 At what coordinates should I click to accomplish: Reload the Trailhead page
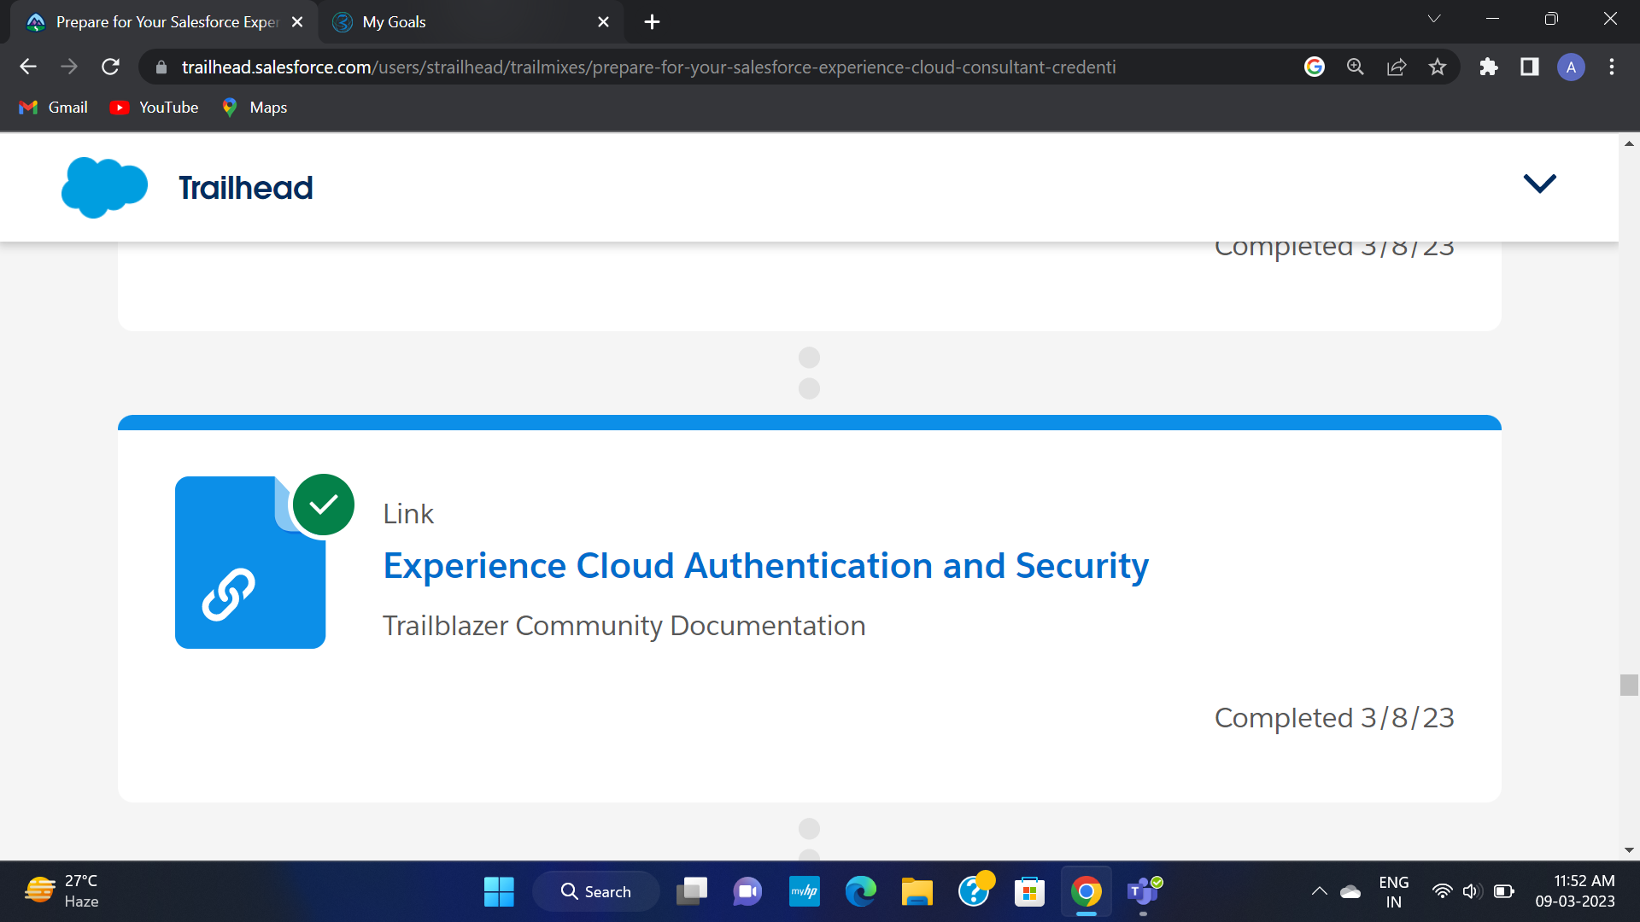pyautogui.click(x=110, y=67)
